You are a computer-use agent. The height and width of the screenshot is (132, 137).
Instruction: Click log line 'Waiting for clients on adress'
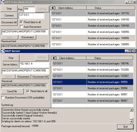(x=29, y=121)
